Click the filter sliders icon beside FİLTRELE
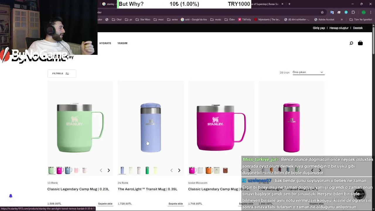This screenshot has width=375, height=211. [67, 74]
